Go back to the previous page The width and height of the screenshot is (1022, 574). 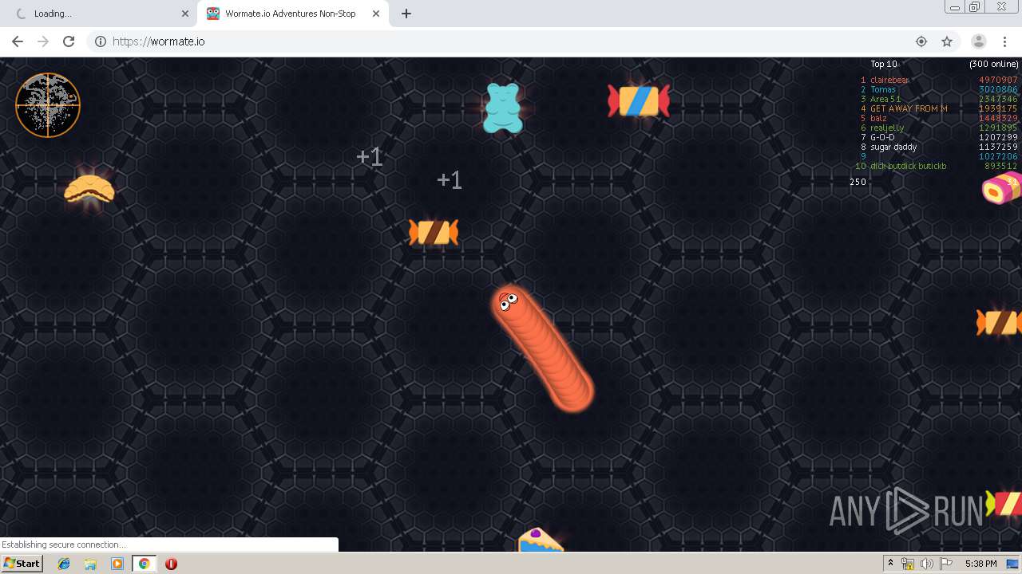18,41
